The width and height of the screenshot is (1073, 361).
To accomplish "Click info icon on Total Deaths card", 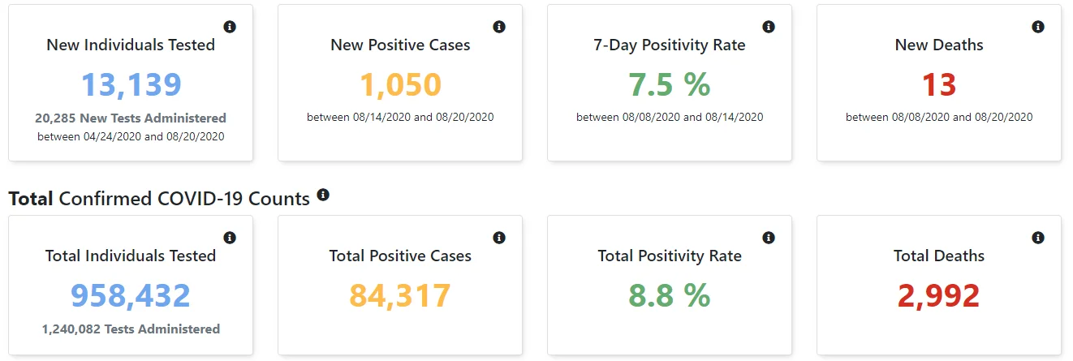I will [1038, 238].
